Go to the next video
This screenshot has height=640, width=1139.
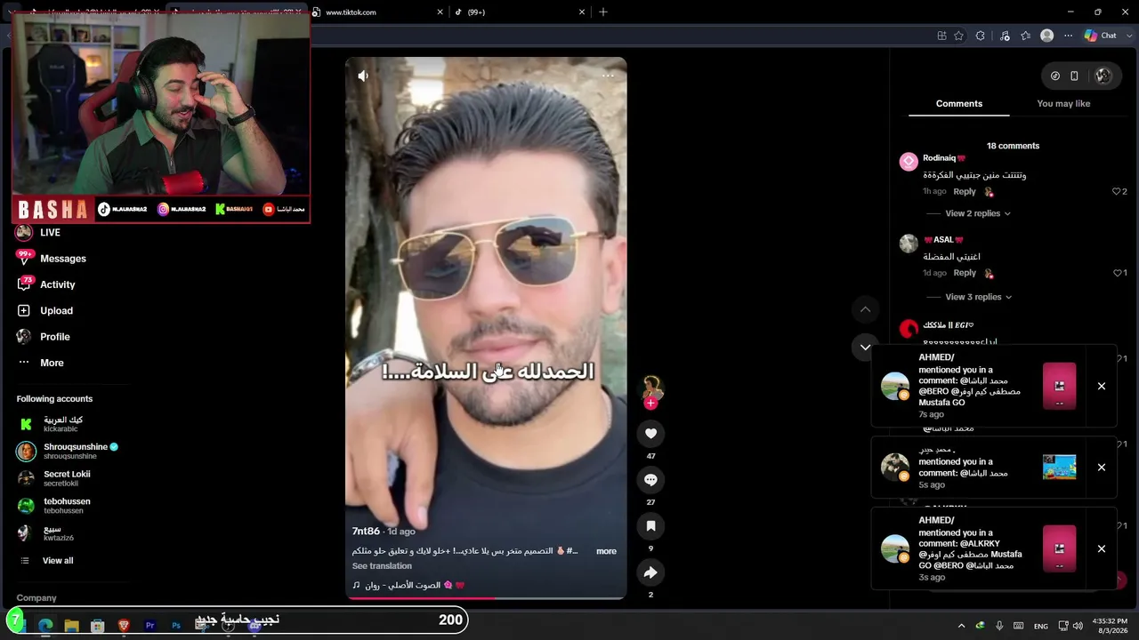pyautogui.click(x=865, y=347)
